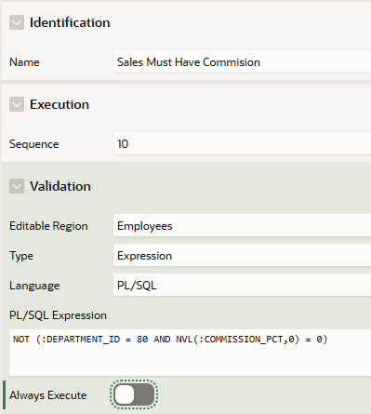Open the Language dropdown showing PL/SQL

pyautogui.click(x=242, y=285)
